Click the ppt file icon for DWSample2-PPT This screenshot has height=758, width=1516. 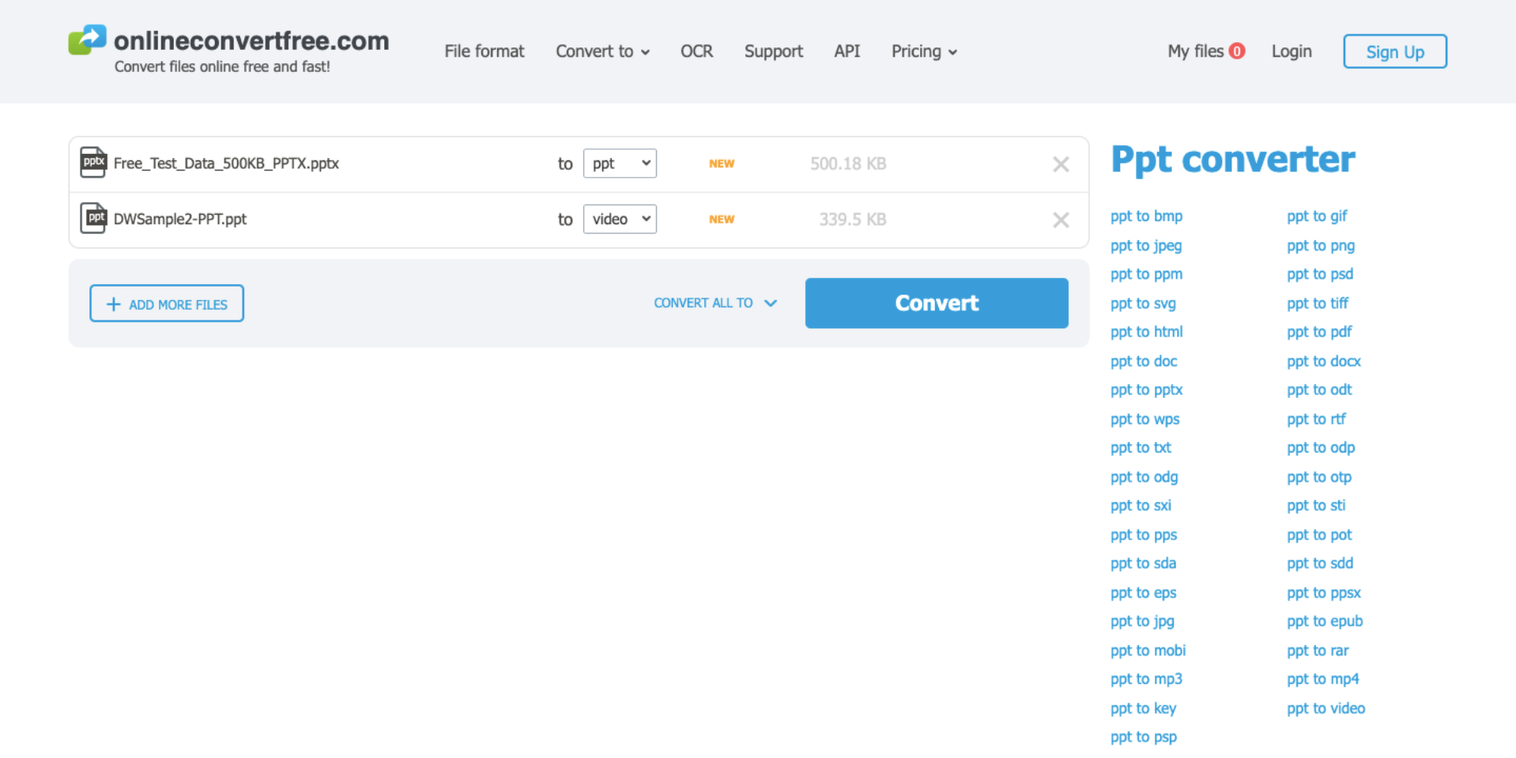[92, 219]
